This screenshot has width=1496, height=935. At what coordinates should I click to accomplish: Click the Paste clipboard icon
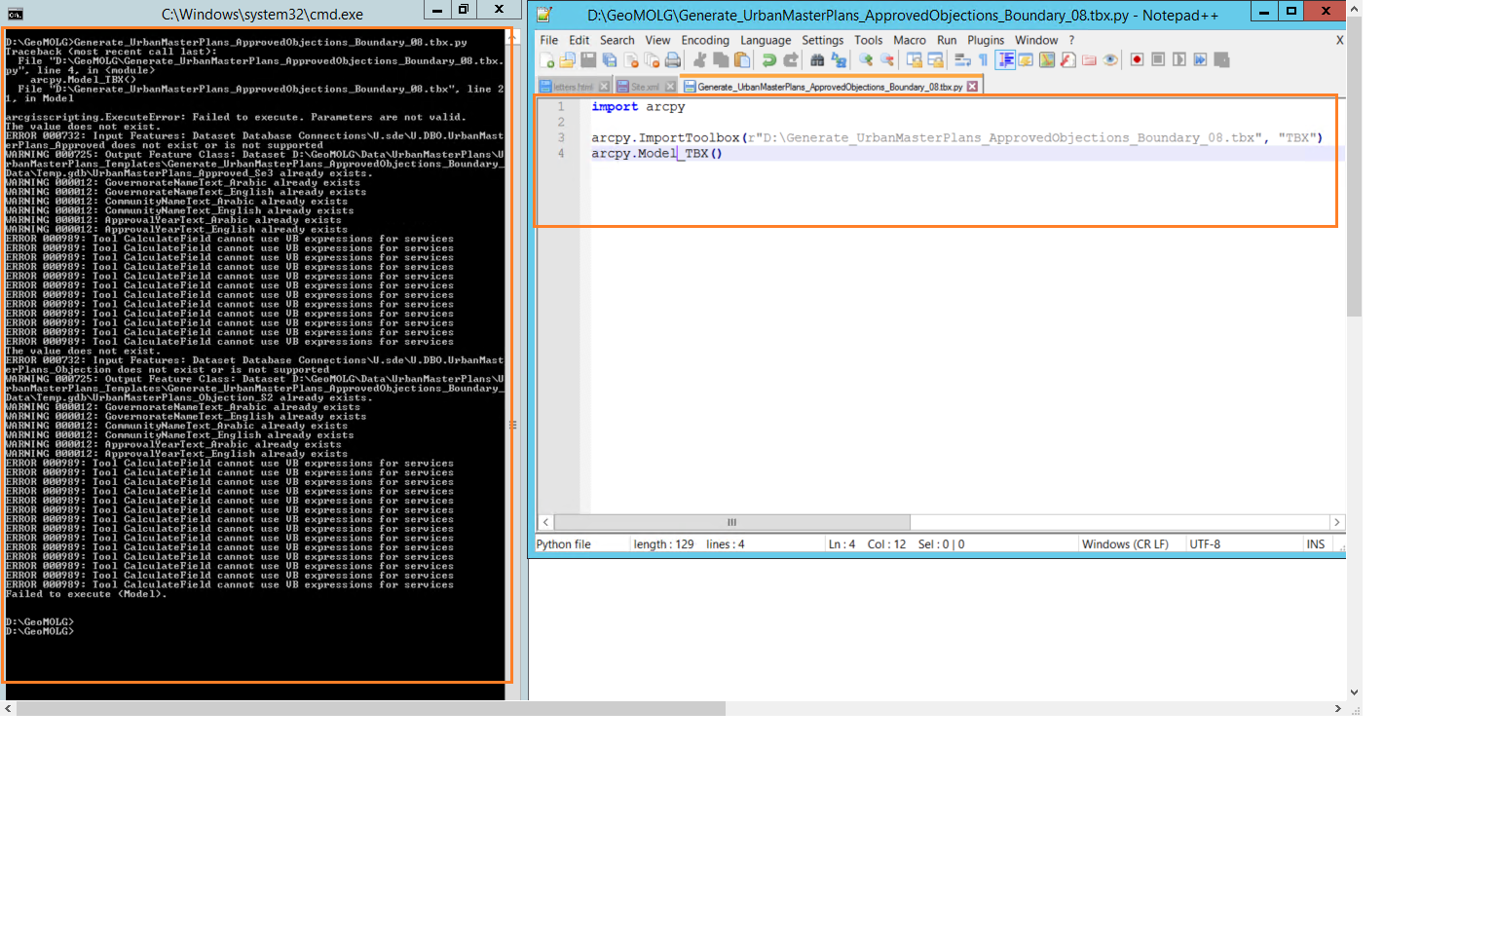(742, 60)
